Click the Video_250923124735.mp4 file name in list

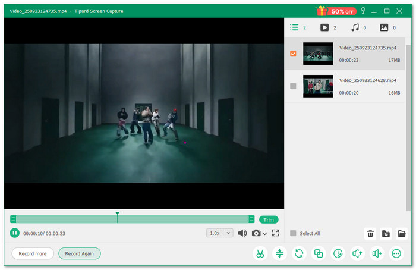click(x=368, y=48)
